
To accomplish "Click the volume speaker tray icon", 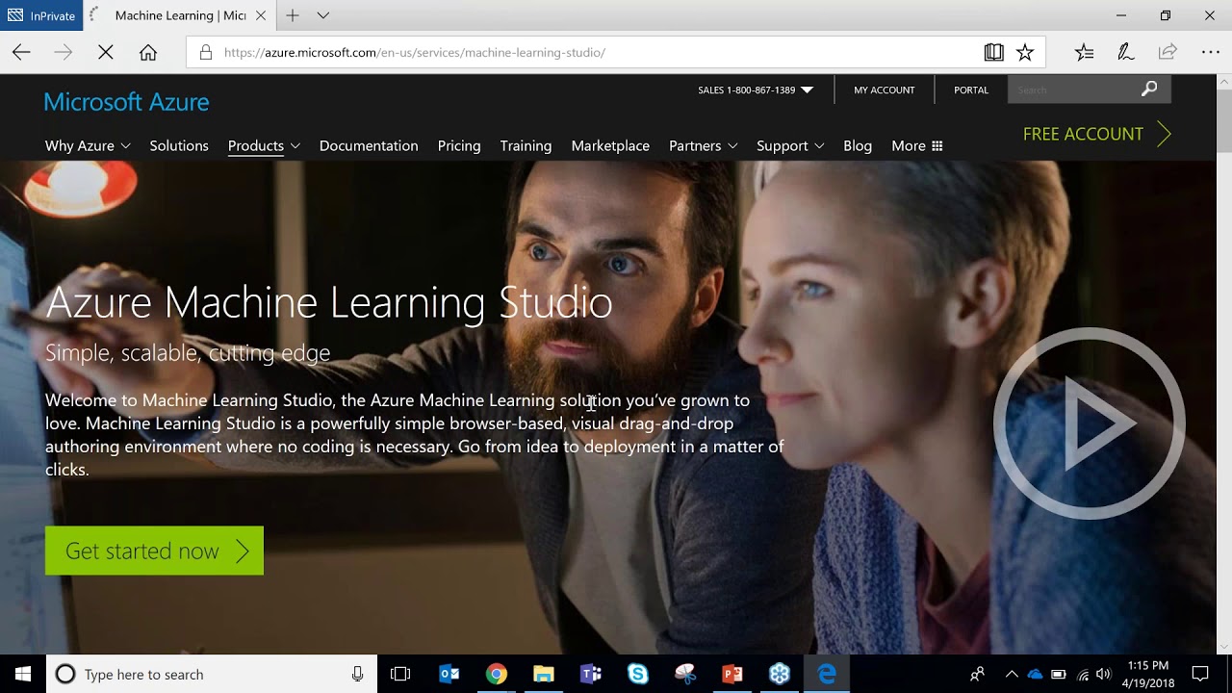I will click(x=1103, y=674).
